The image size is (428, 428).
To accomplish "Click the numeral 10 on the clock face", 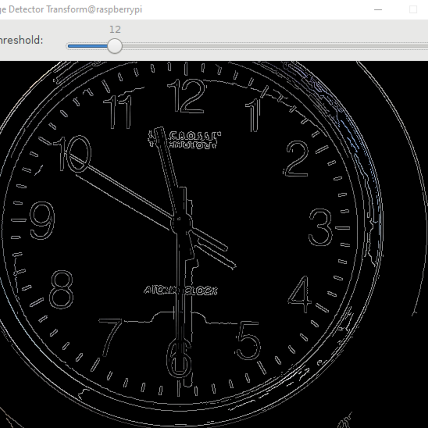I will (72, 154).
